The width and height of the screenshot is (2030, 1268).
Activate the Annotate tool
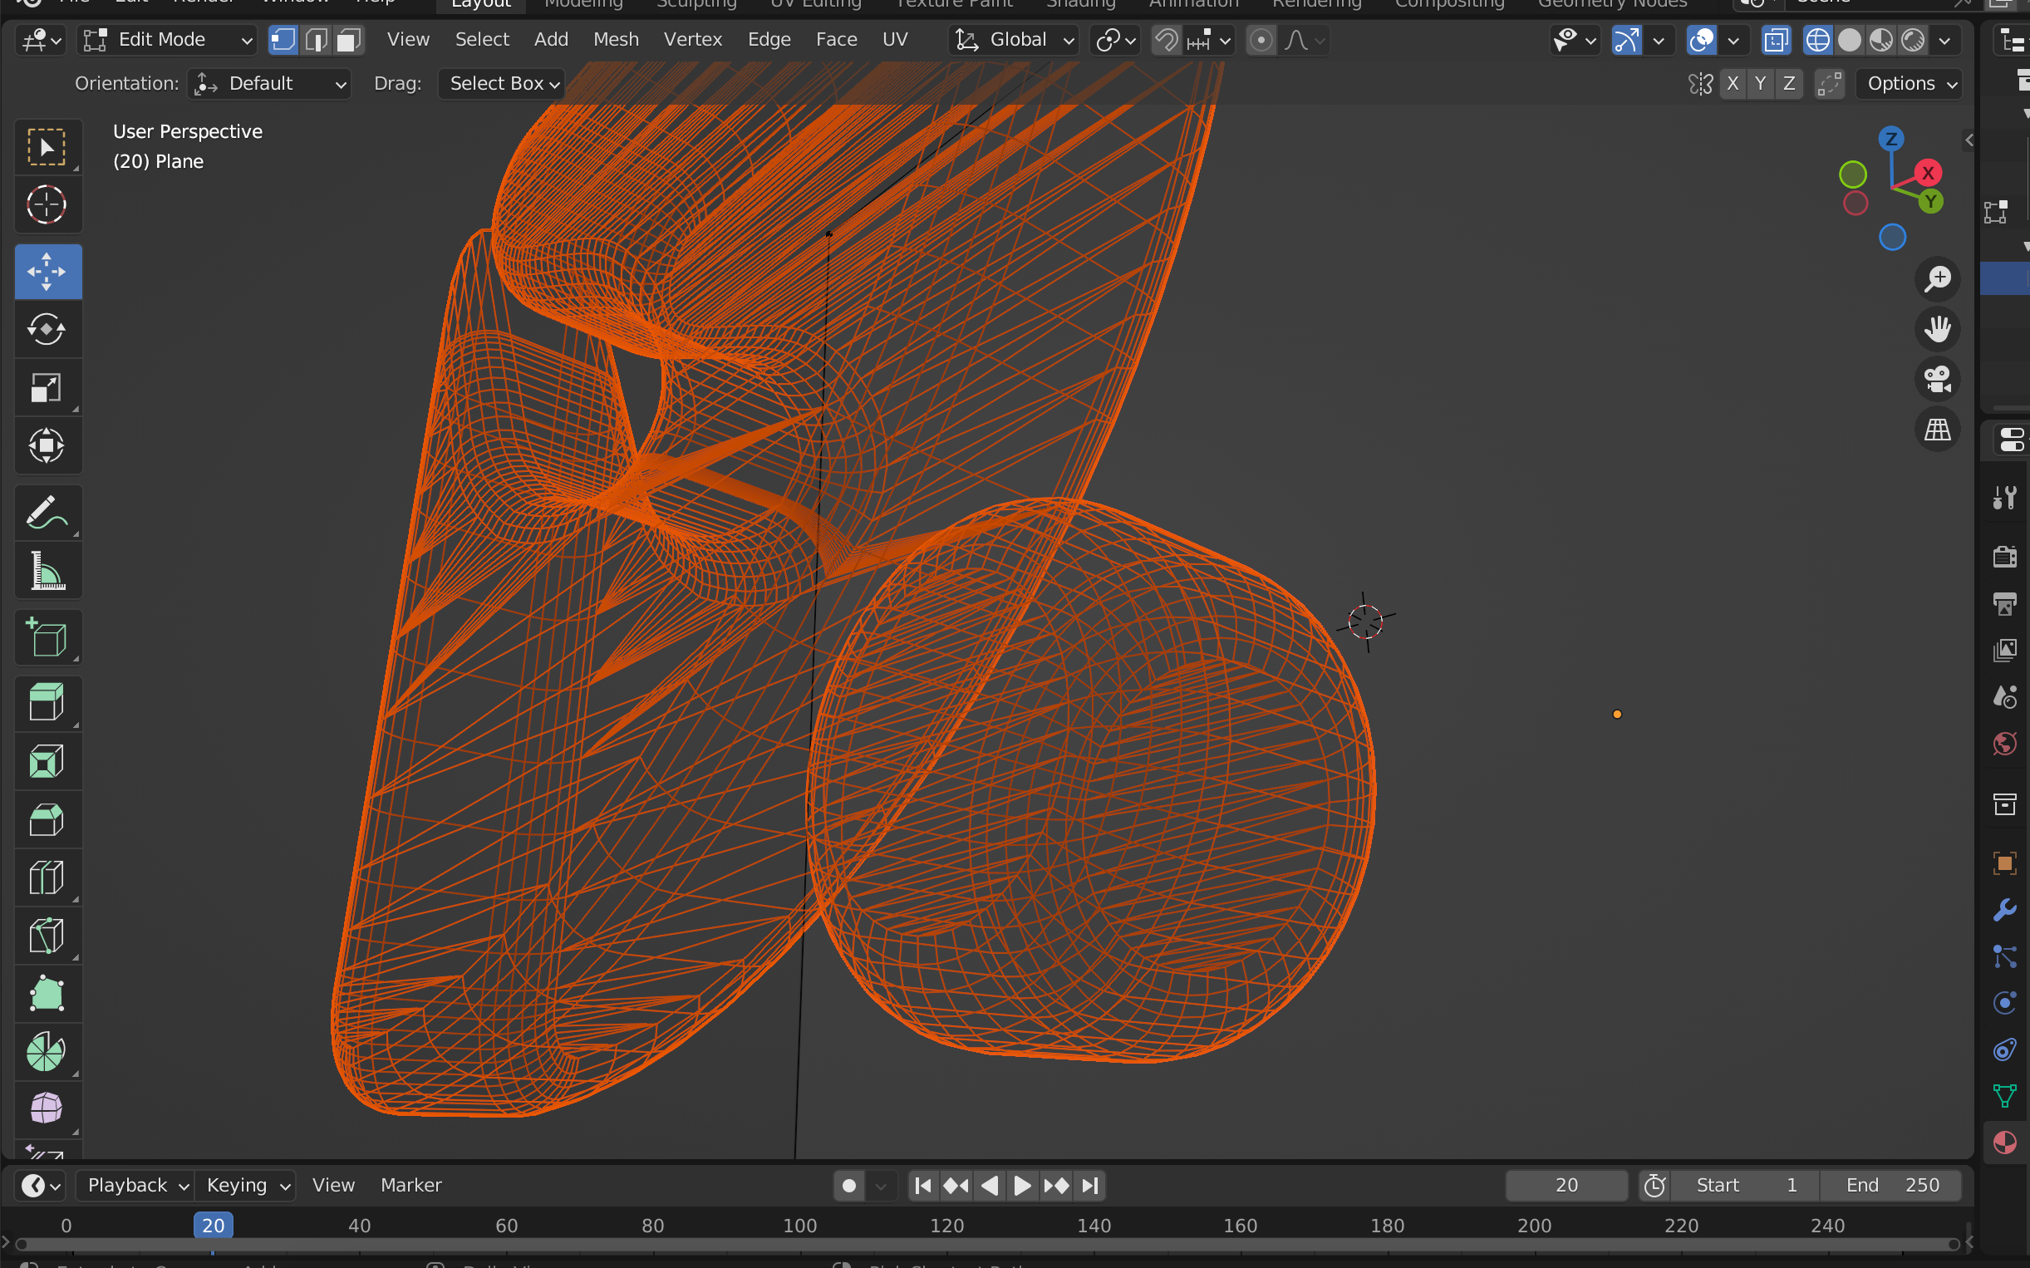48,513
